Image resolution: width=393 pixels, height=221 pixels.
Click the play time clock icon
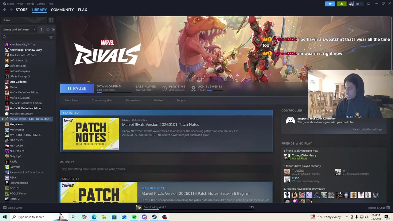point(164,88)
